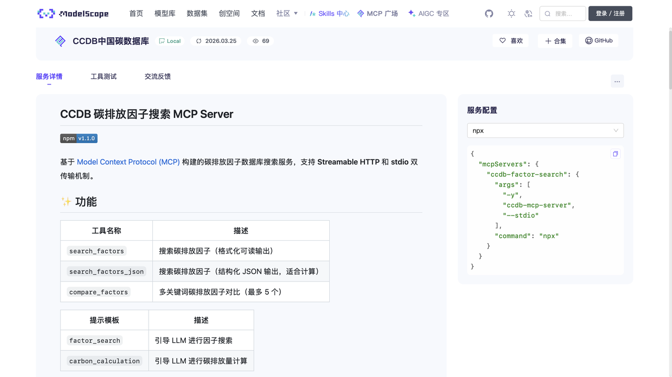Click the npm v1.1.0 badge

pos(79,138)
